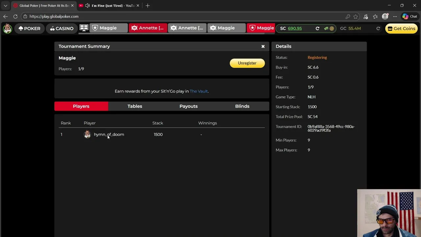Open the browser settings and more menu
The width and height of the screenshot is (421, 237).
coord(395,16)
